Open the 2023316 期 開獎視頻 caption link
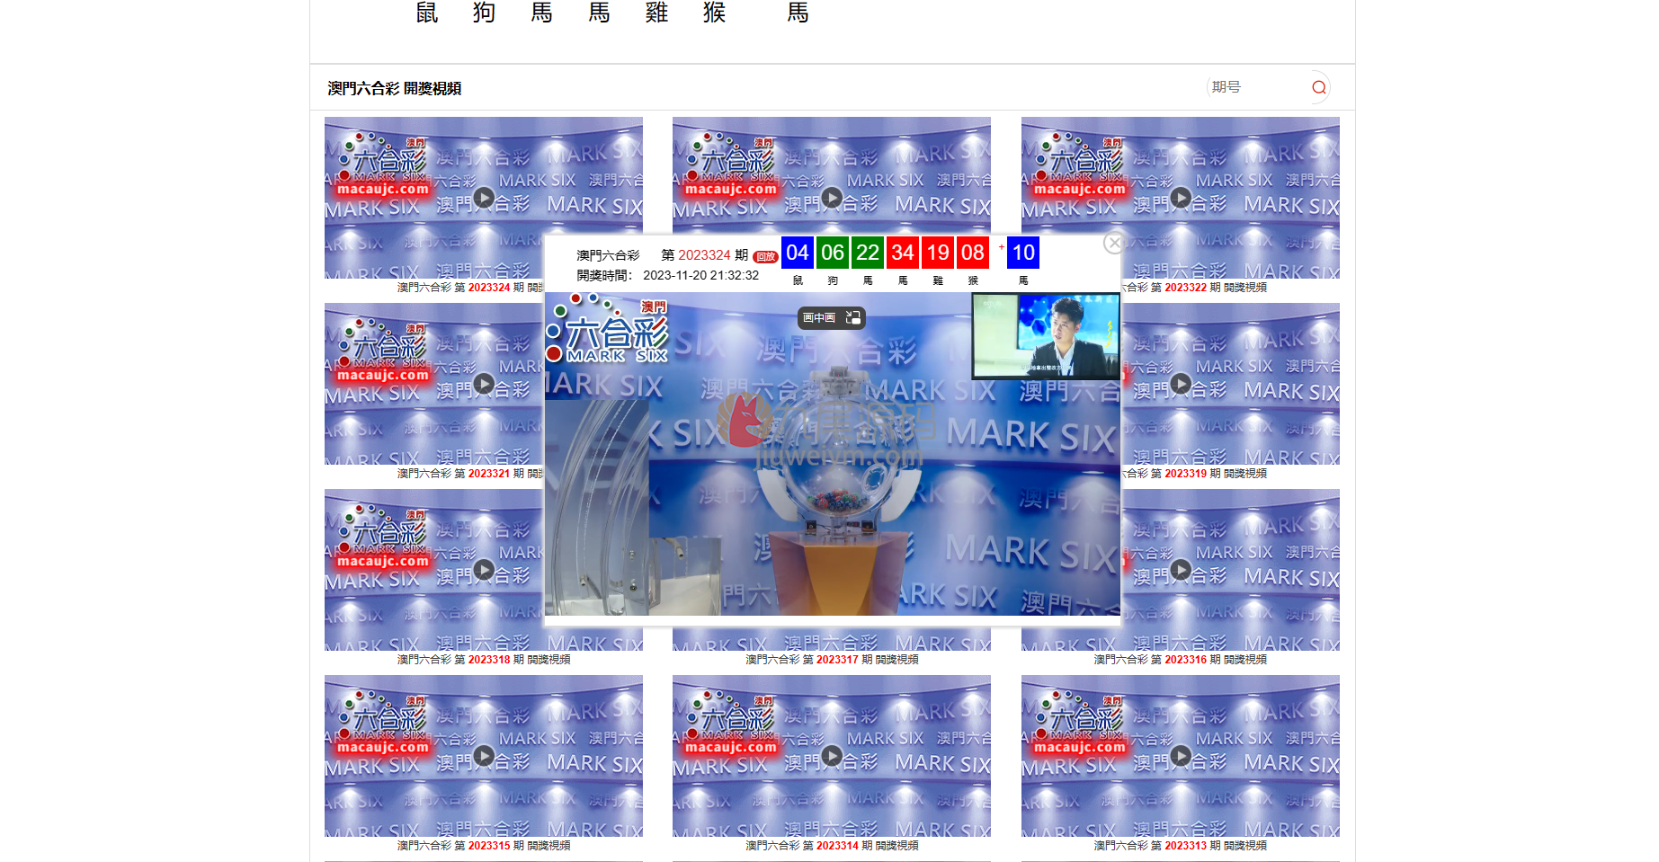Screen dimensions: 1659x862 [x=1181, y=660]
